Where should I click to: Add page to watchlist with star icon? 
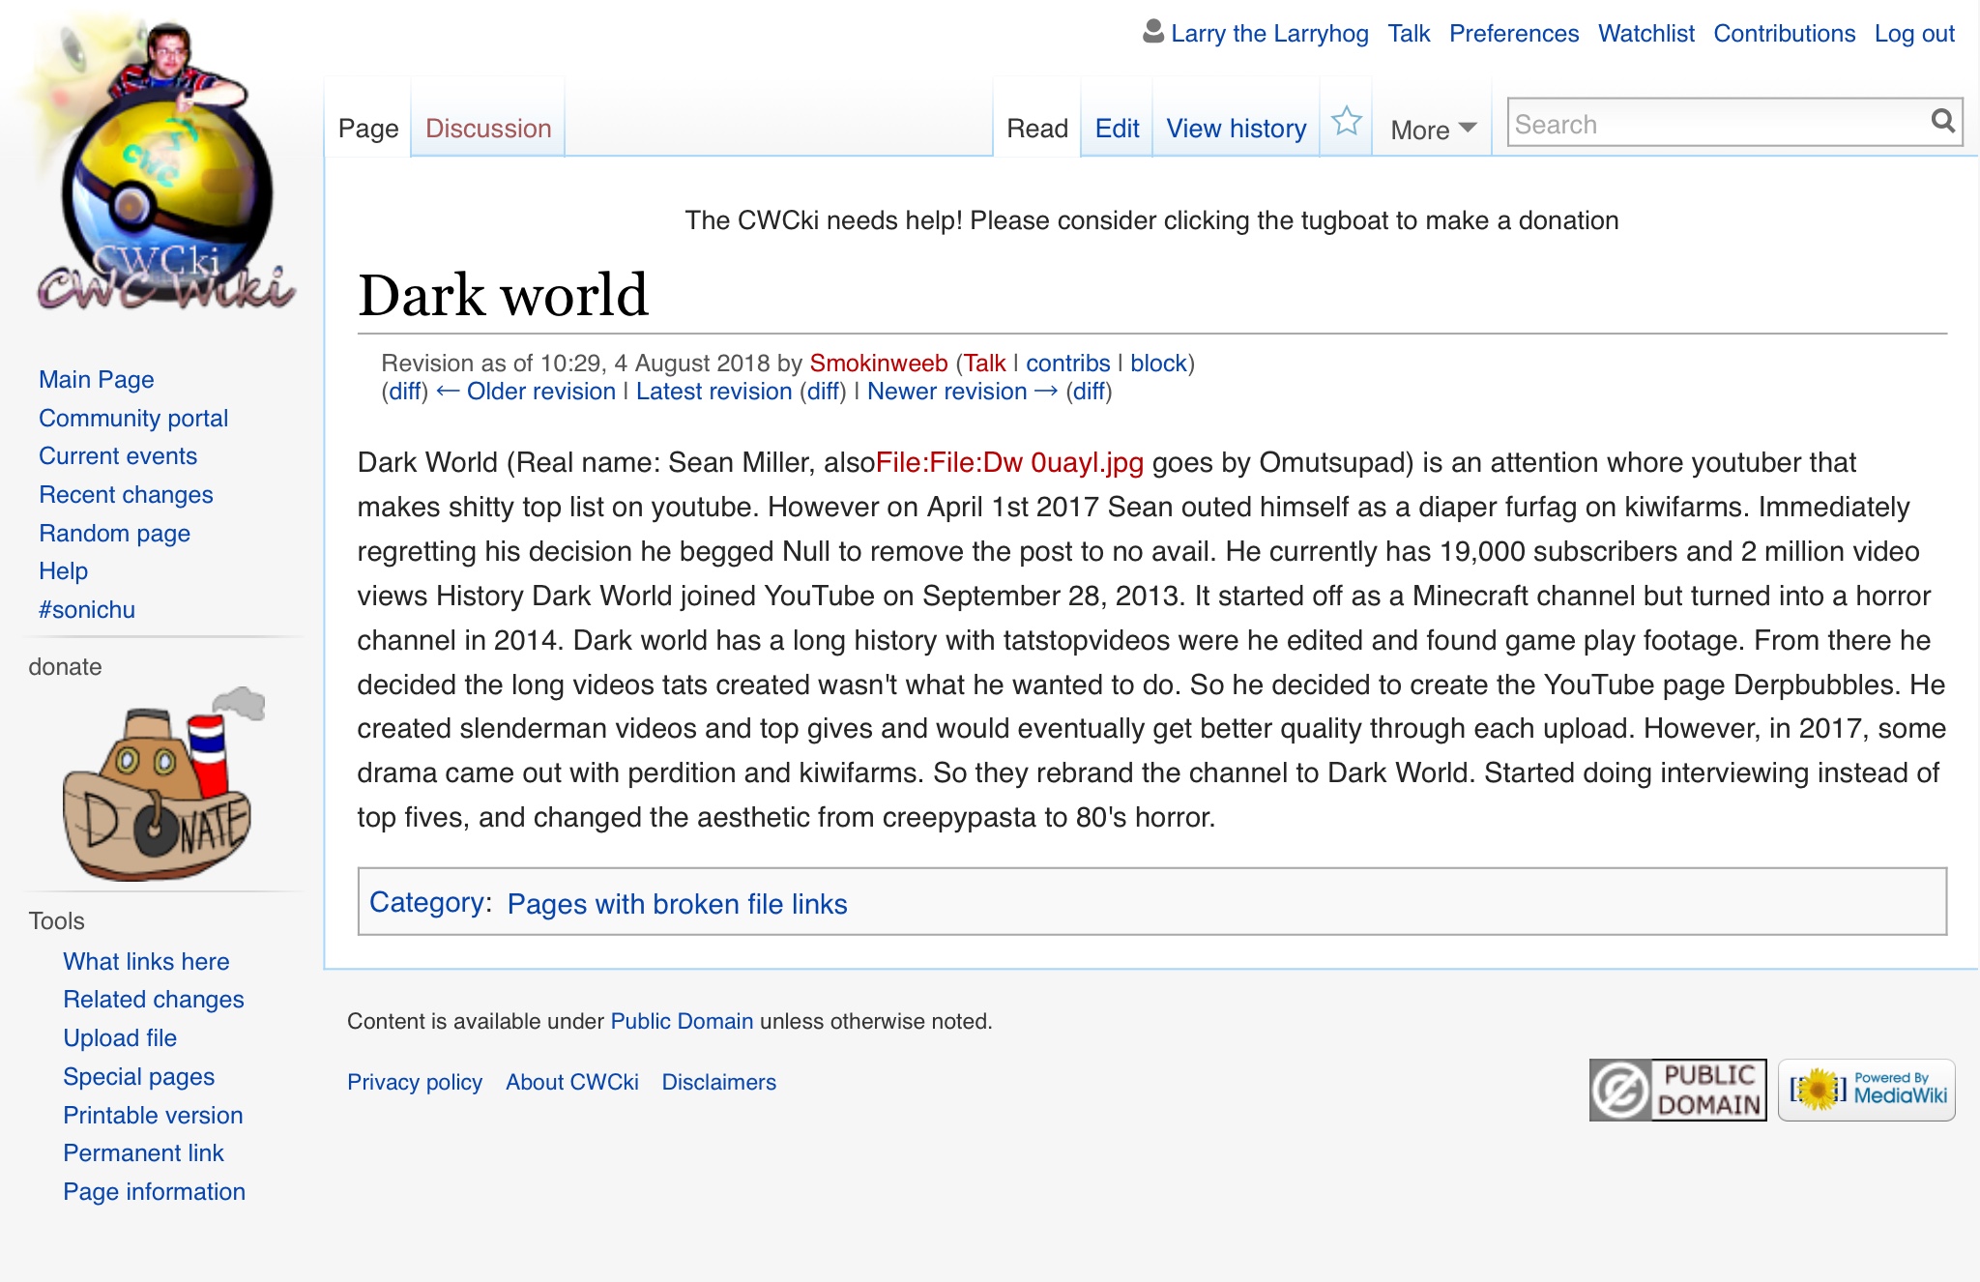tap(1346, 122)
